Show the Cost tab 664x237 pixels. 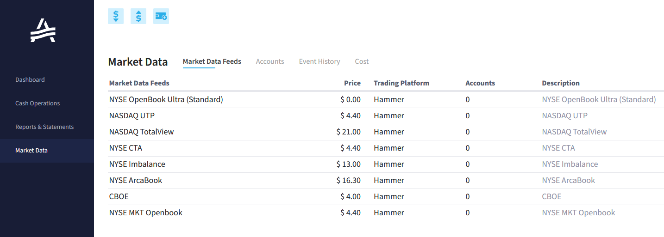pyautogui.click(x=362, y=61)
